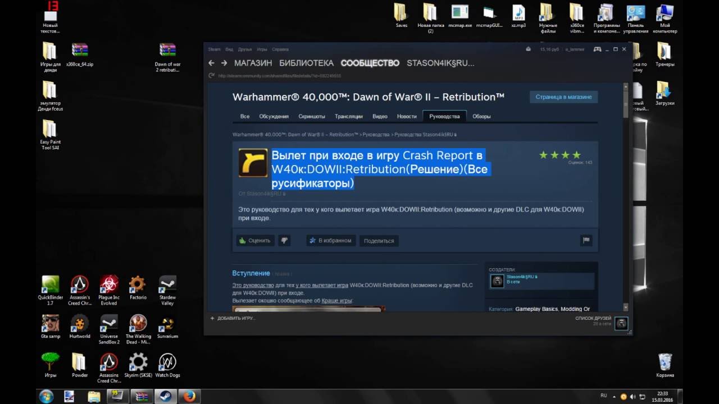
Task: Show hidden tray icons arrow
Action: pos(613,396)
